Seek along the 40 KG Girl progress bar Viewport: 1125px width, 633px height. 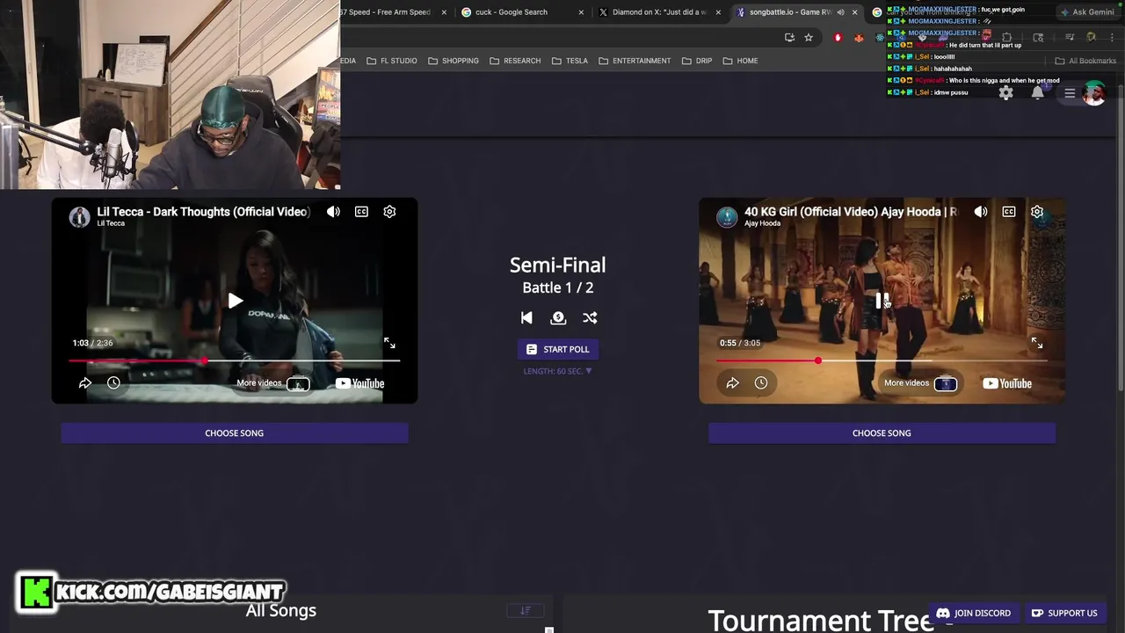pyautogui.click(x=882, y=360)
